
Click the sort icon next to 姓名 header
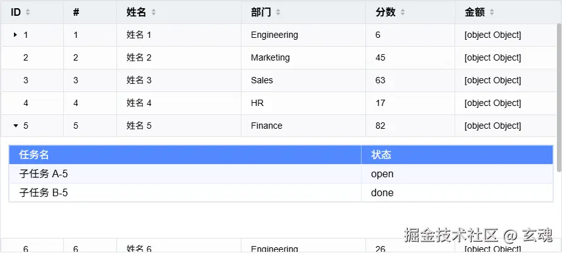[154, 12]
